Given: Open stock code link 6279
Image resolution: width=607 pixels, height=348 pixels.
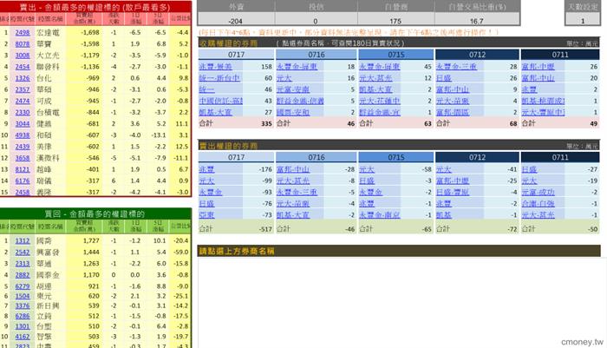Looking at the screenshot, I should (23, 286).
